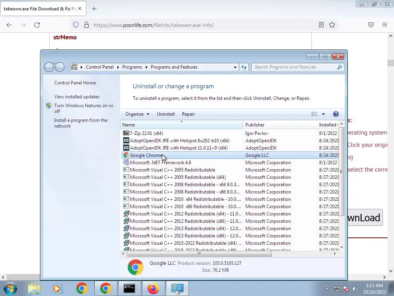Click Programs in the breadcrumb path

pos(132,67)
